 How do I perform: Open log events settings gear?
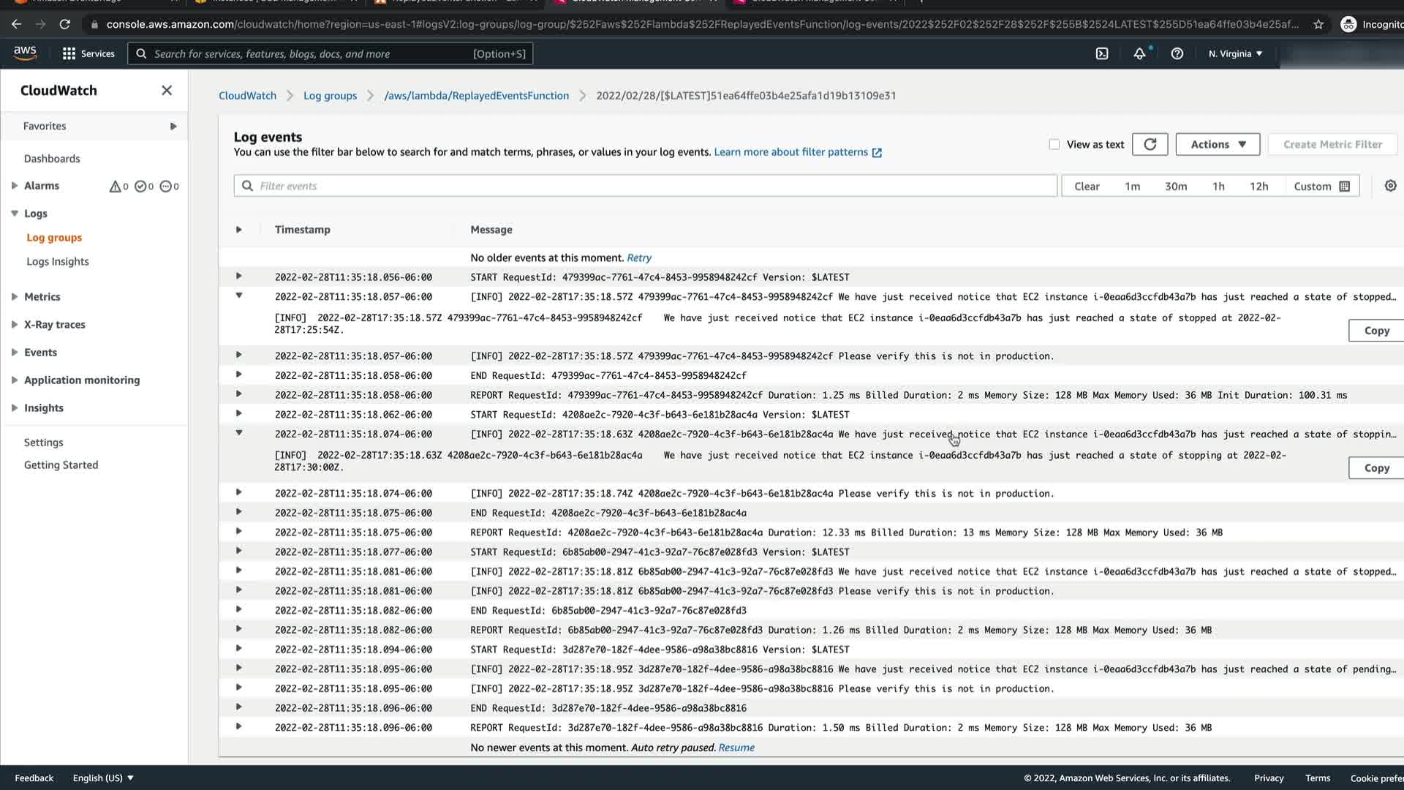1390,186
